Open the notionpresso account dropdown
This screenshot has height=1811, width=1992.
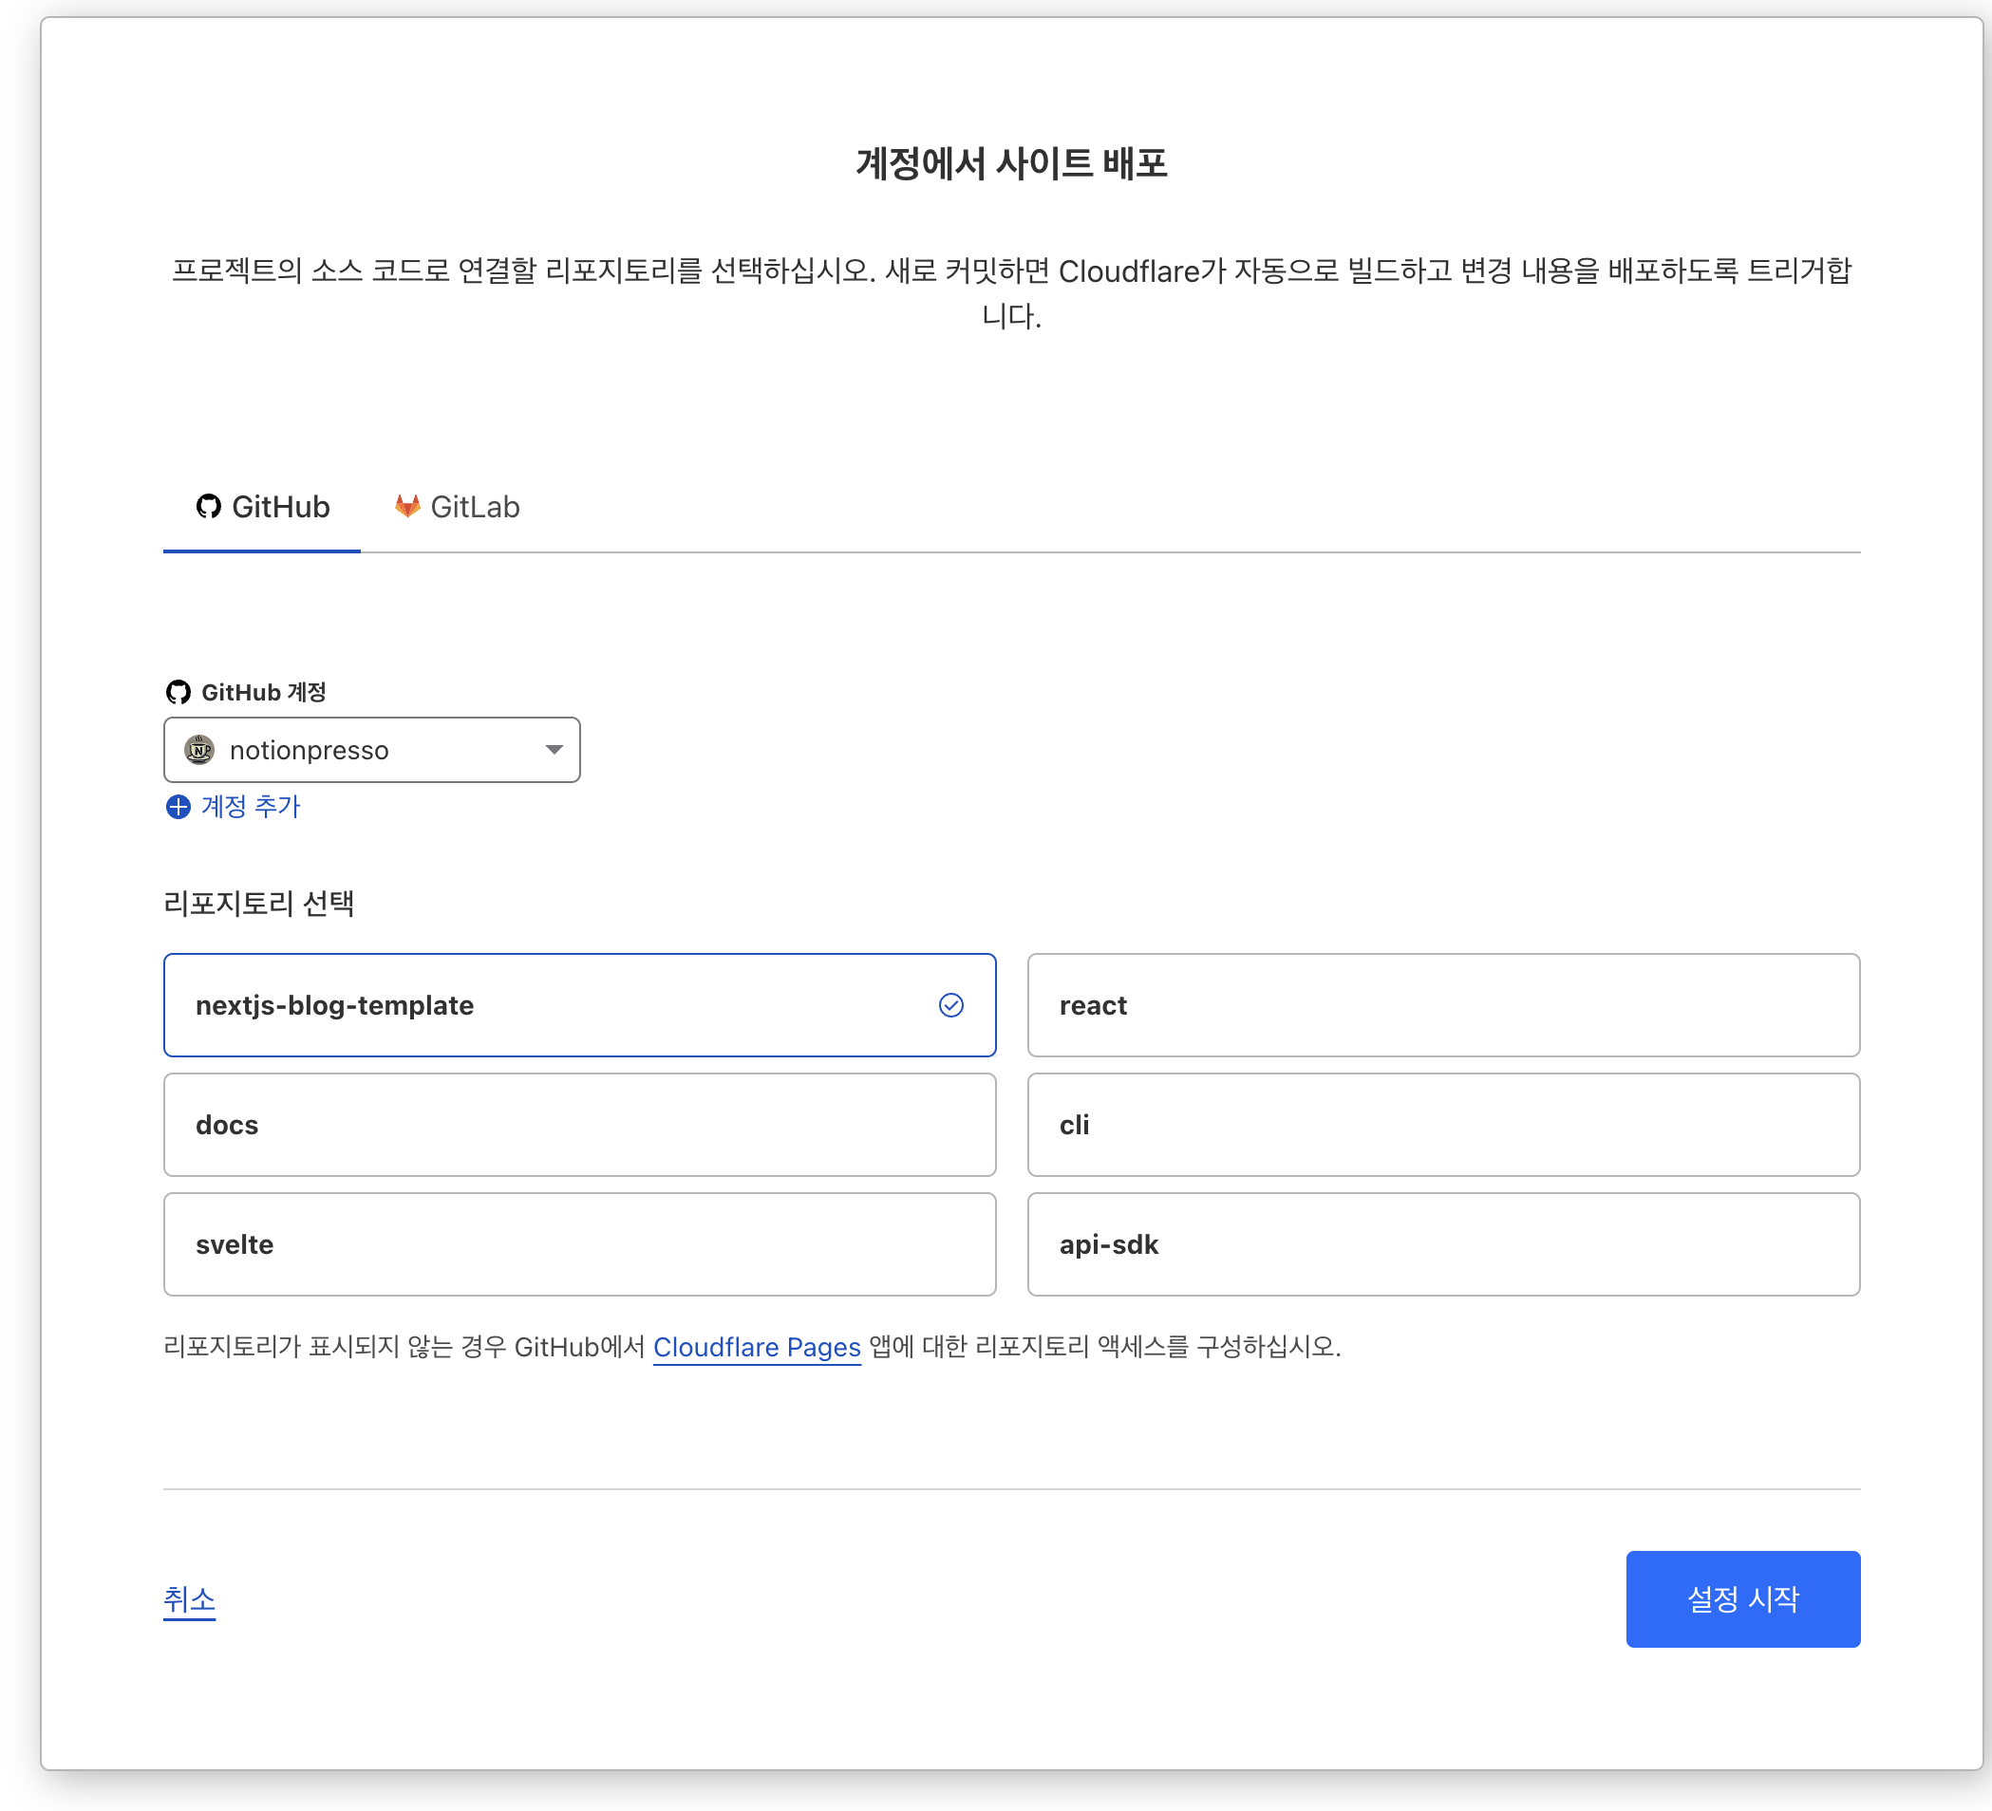(x=371, y=750)
